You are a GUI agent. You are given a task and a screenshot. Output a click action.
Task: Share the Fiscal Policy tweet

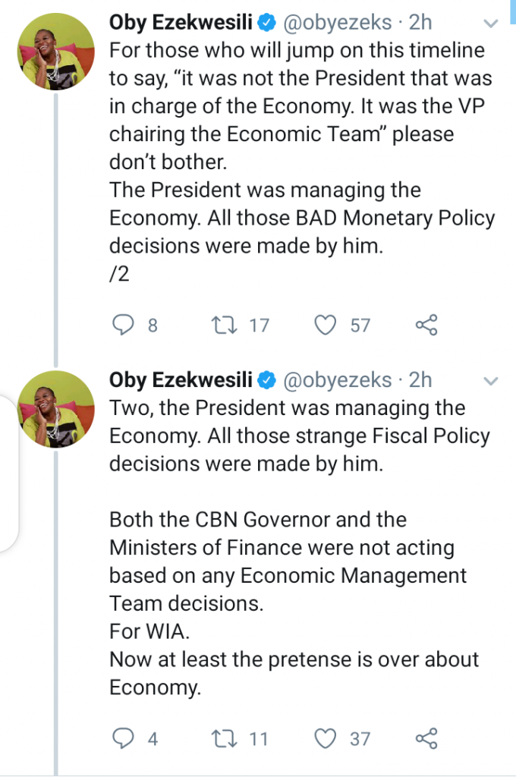pyautogui.click(x=426, y=738)
